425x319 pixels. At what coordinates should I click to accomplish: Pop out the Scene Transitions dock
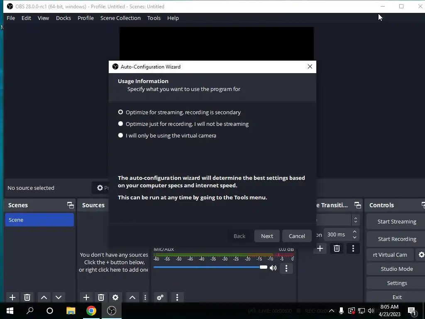358,205
